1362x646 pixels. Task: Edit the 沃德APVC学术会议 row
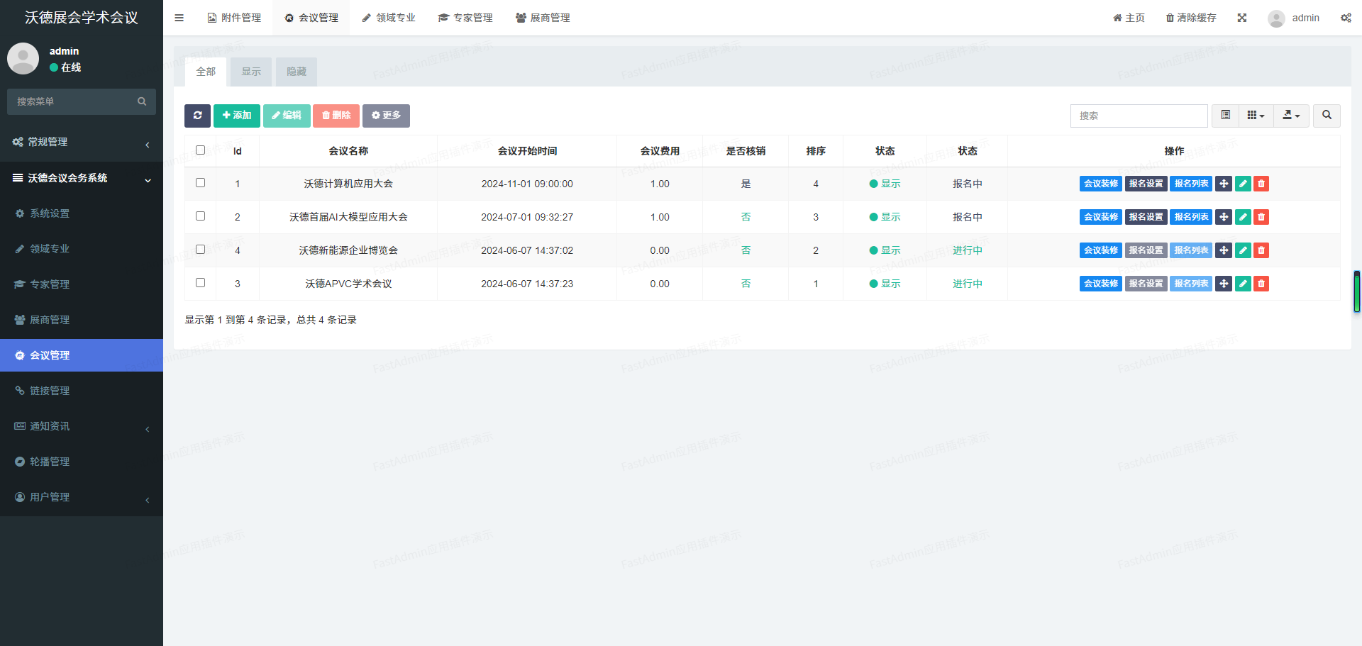tap(1243, 284)
